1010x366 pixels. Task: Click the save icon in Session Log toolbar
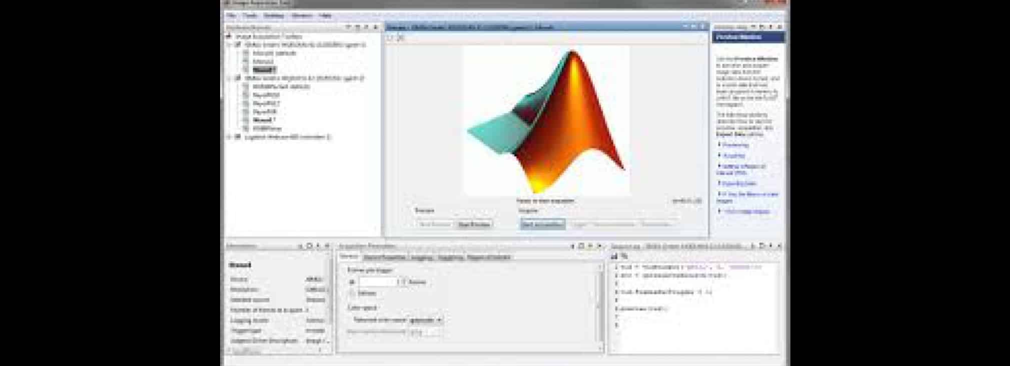(615, 256)
